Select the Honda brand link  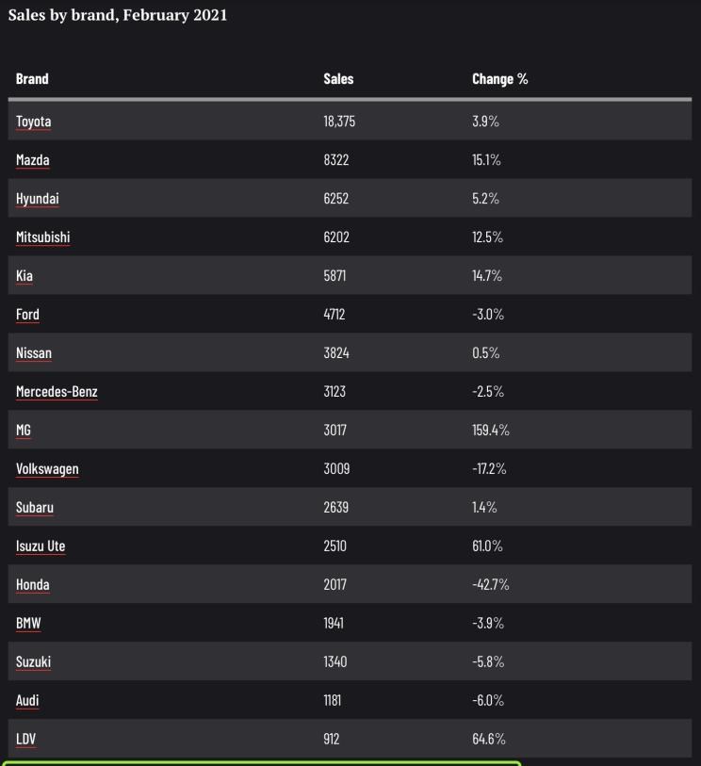coord(32,584)
